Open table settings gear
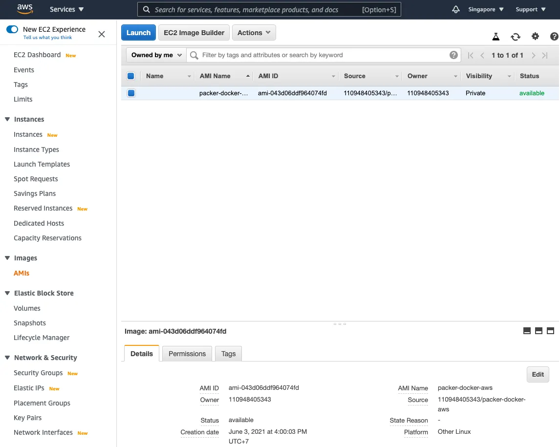Viewport: 560px width, 447px height. (x=535, y=36)
